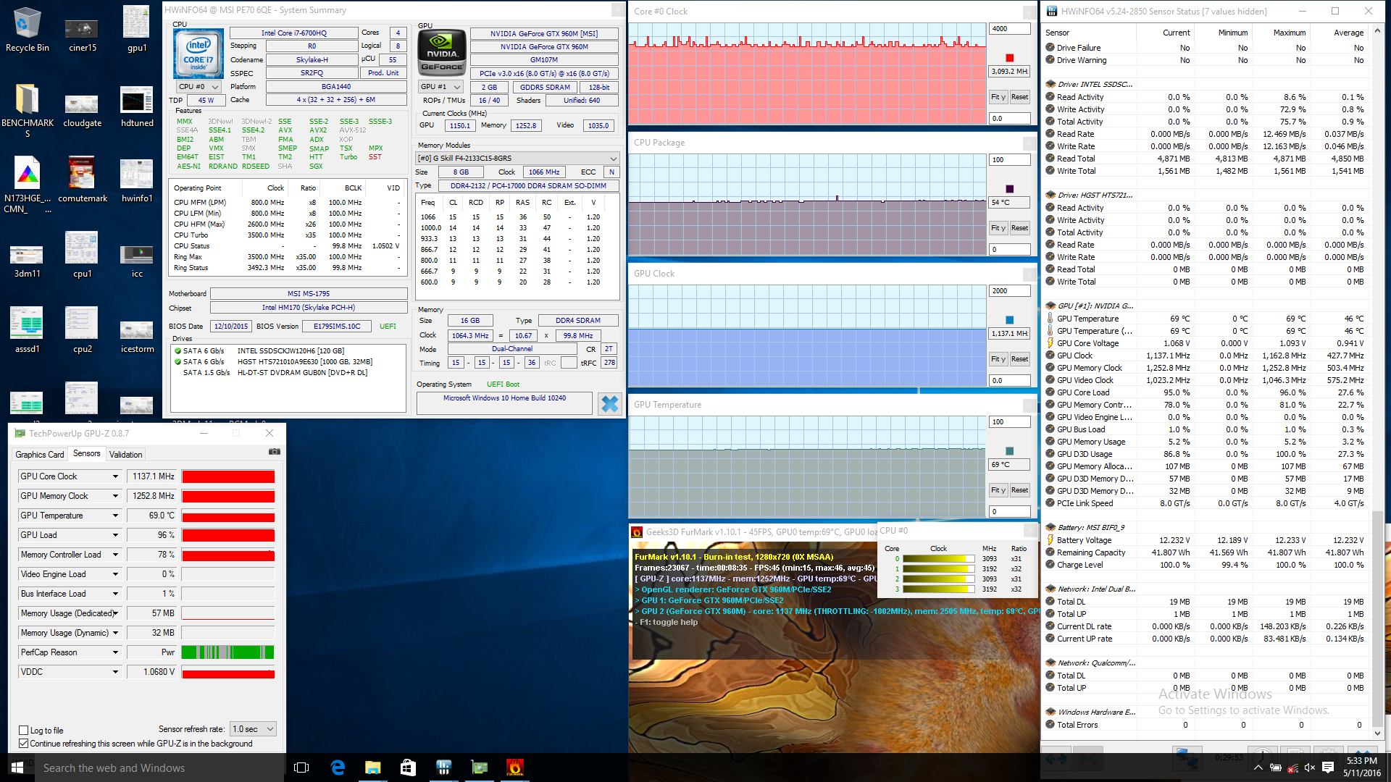Screen dimensions: 1391x782
Task: Open Task View on the taskbar
Action: [301, 768]
